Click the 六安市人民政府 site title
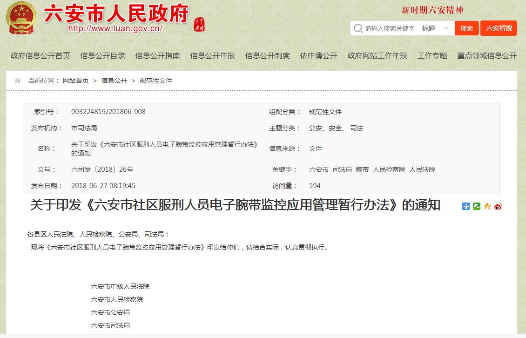The image size is (526, 338). 116,14
